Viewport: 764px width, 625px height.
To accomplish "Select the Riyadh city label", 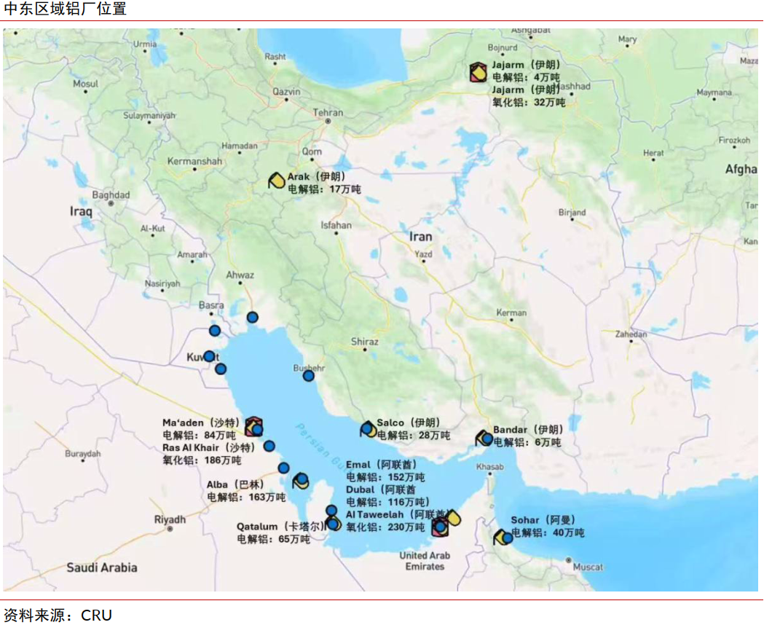I will click(x=170, y=519).
